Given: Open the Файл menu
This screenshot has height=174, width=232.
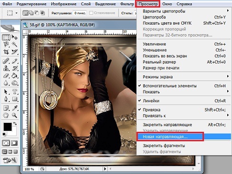Looking at the screenshot, I should point(7,4).
